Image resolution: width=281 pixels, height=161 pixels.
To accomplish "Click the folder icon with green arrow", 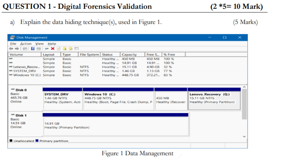I will point(65,49).
